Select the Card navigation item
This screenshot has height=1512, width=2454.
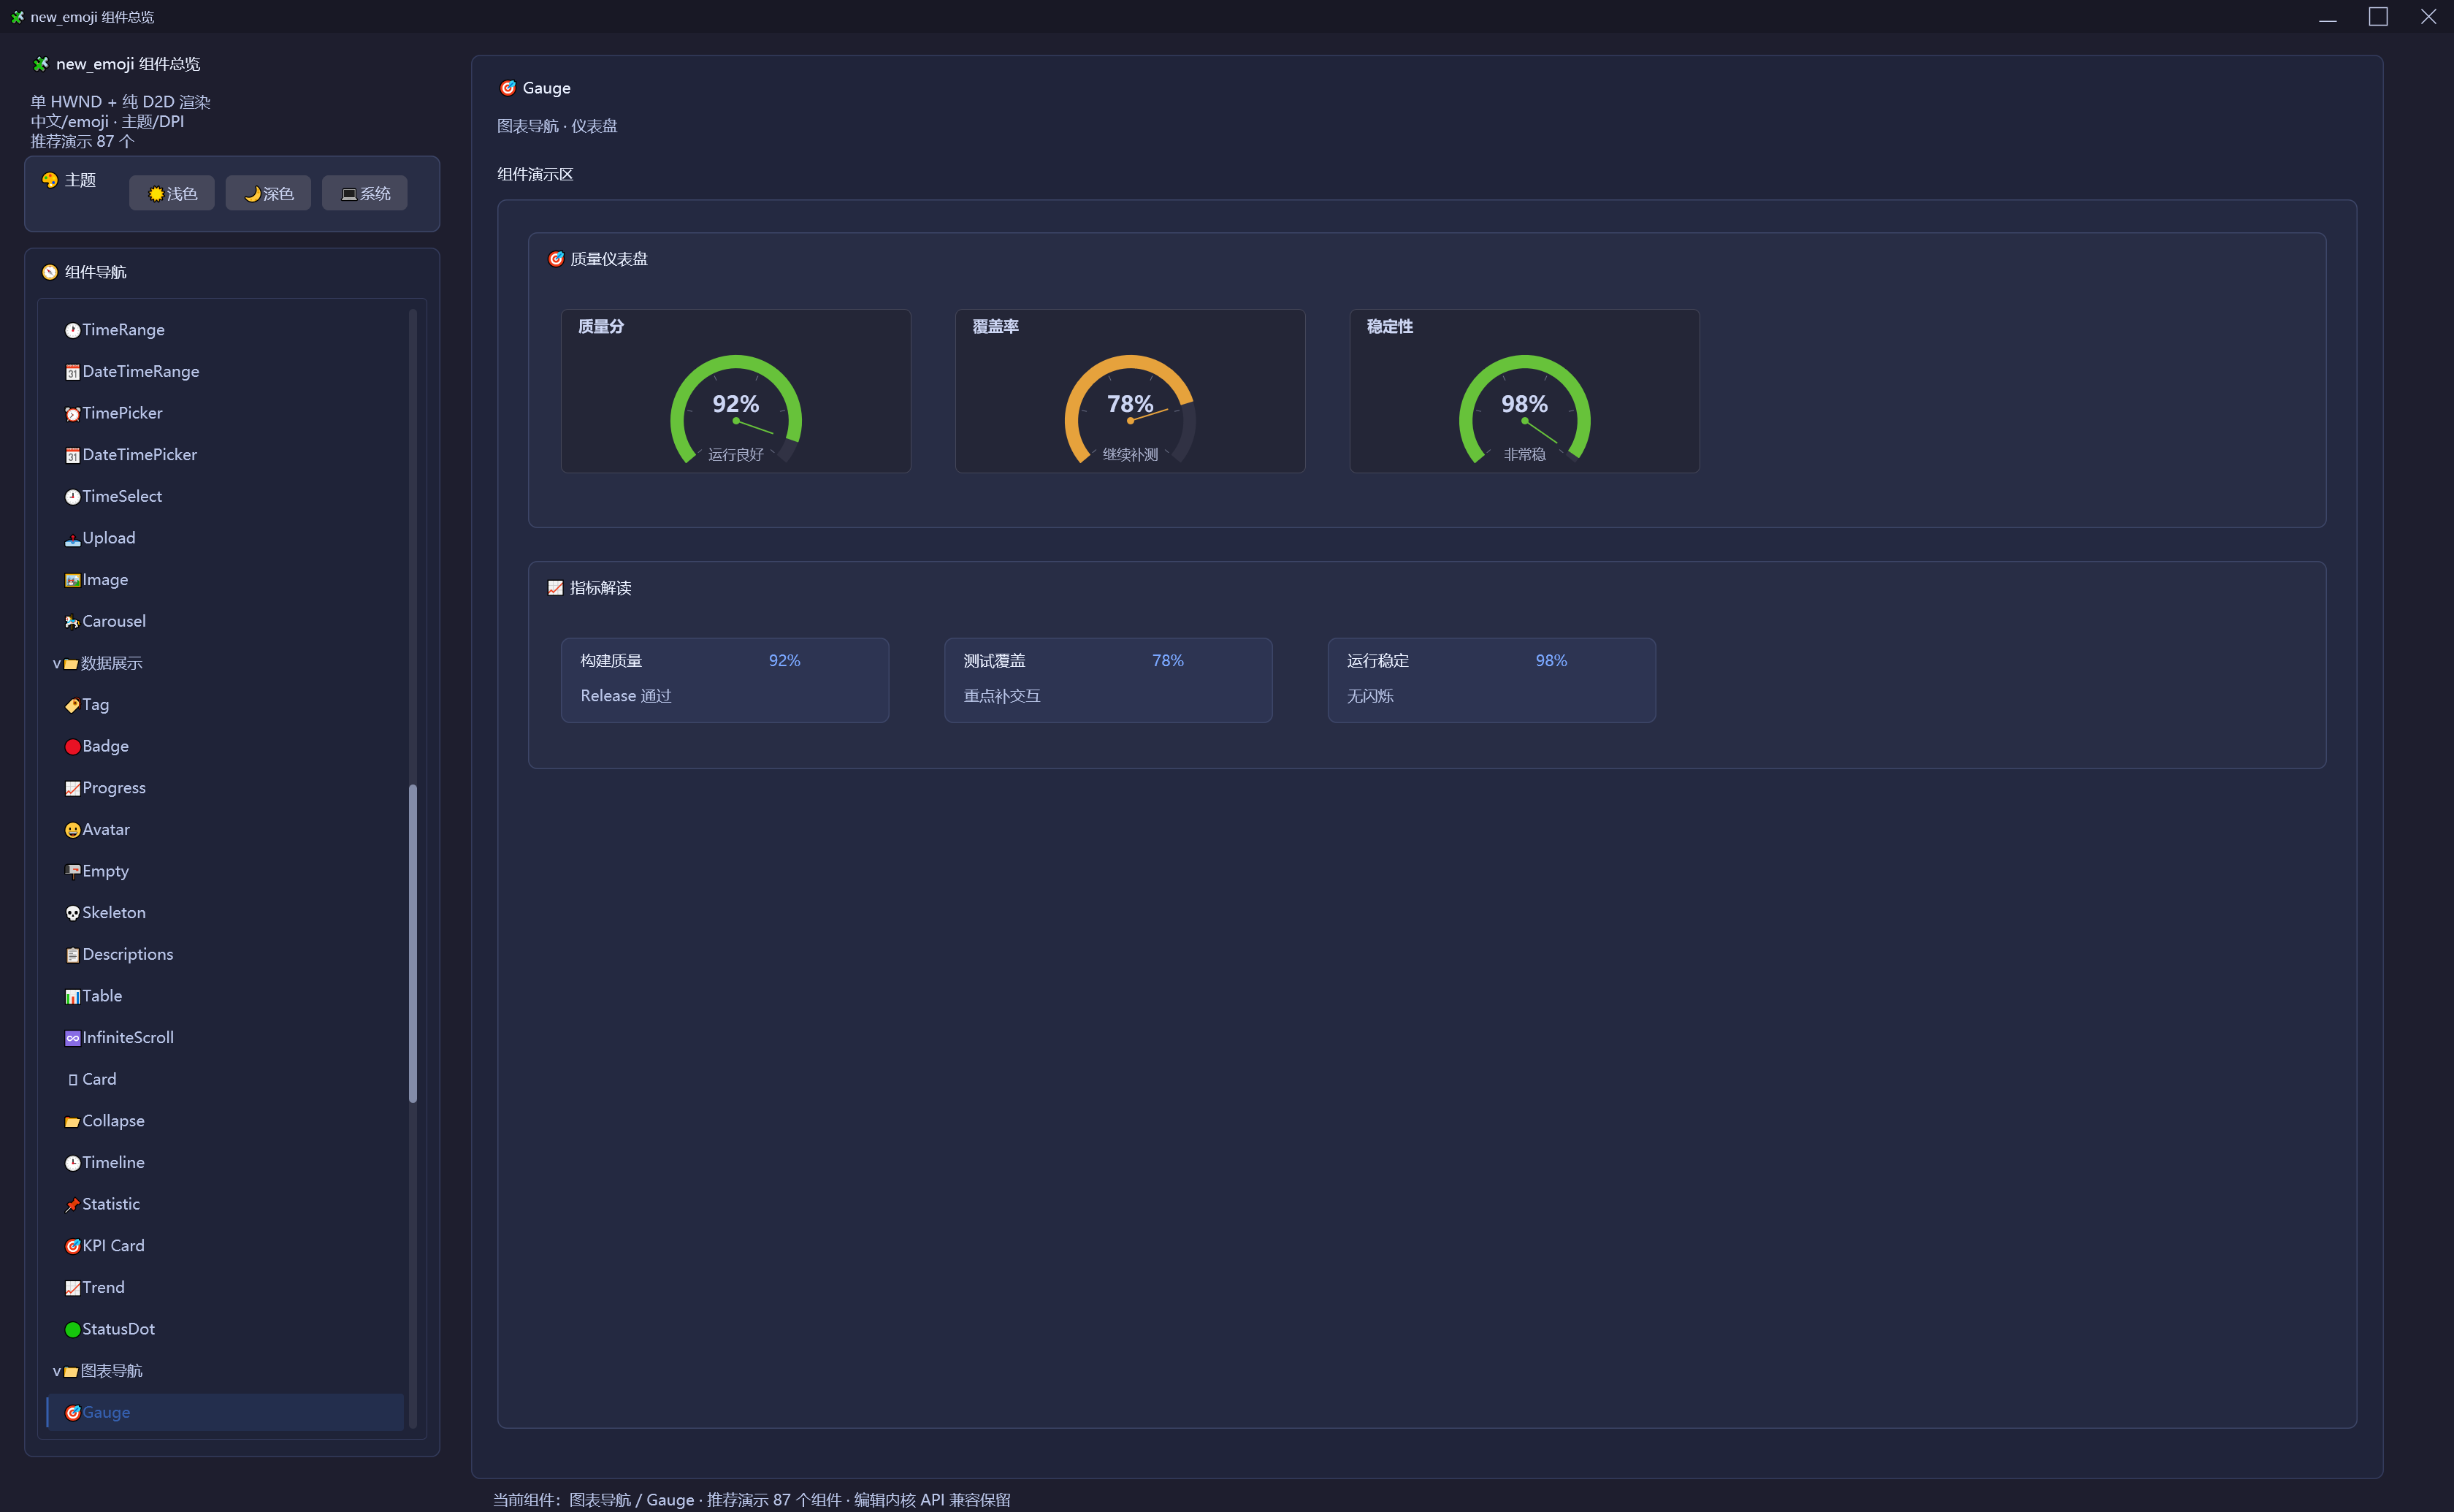[225, 1079]
